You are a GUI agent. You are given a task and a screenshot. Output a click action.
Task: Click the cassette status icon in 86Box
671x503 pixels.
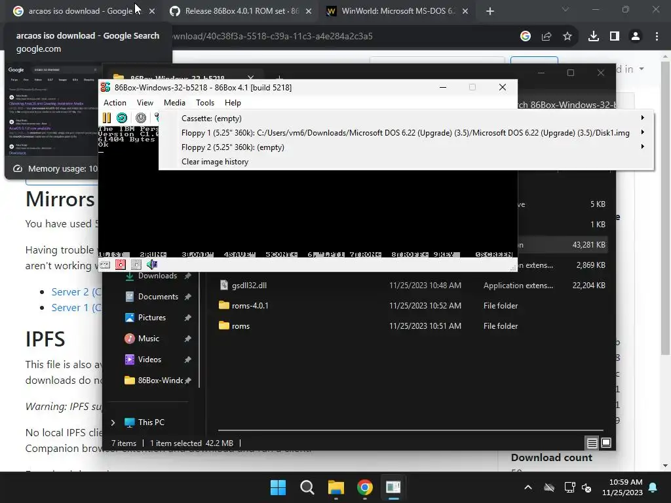pyautogui.click(x=105, y=265)
